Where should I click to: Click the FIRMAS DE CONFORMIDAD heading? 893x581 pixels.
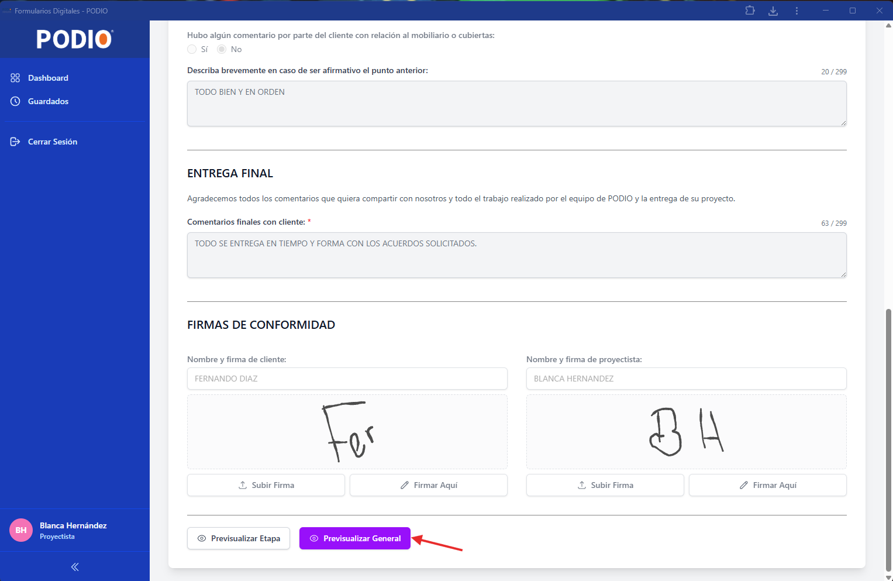tap(261, 325)
